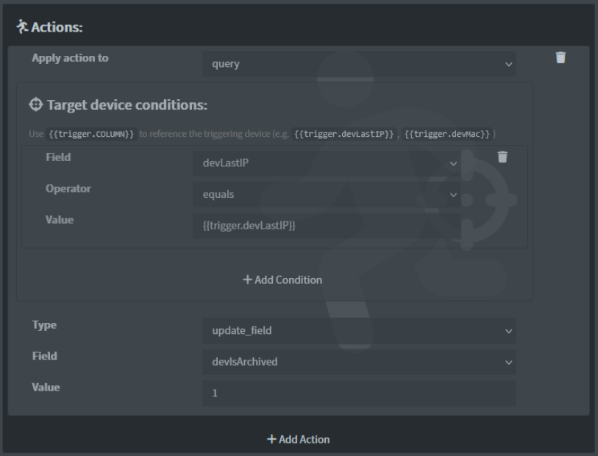598x456 pixels.
Task: Open the Apply action to dropdown showing query
Action: tap(359, 64)
